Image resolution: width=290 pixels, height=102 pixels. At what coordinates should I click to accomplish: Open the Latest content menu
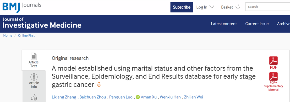[x=224, y=24]
